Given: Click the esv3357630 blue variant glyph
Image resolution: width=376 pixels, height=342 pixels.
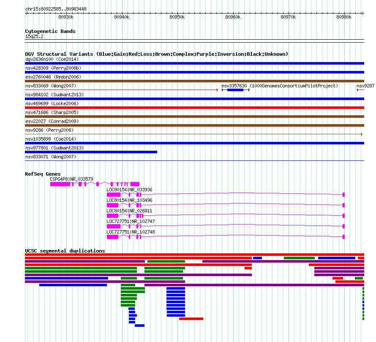Looking at the screenshot, I should pyautogui.click(x=235, y=90).
